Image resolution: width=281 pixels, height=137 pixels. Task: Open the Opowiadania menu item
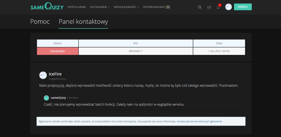tap(154, 7)
